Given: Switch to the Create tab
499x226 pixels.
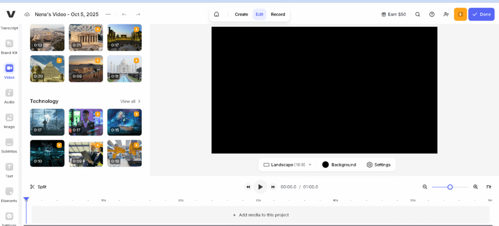Looking at the screenshot, I should point(241,15).
